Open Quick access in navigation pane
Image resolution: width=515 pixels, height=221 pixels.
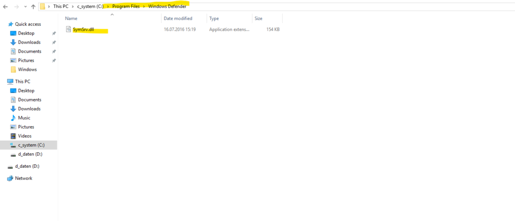[x=28, y=24]
